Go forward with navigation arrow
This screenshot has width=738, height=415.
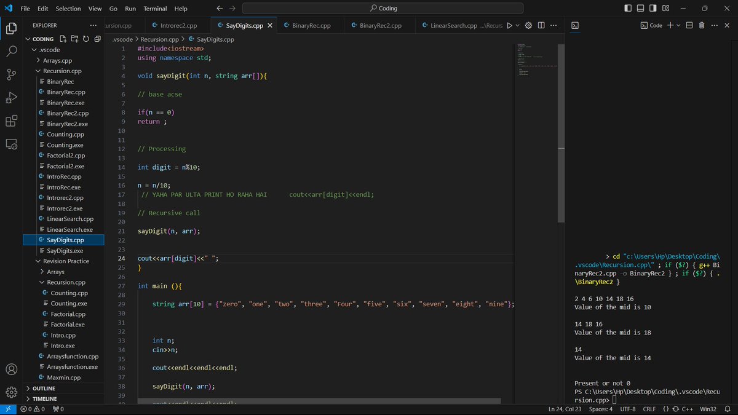coord(232,9)
